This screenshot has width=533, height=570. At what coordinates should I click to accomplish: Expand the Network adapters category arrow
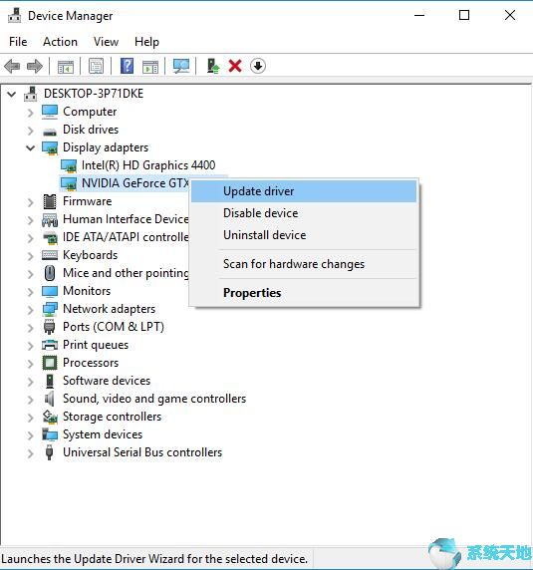[31, 310]
